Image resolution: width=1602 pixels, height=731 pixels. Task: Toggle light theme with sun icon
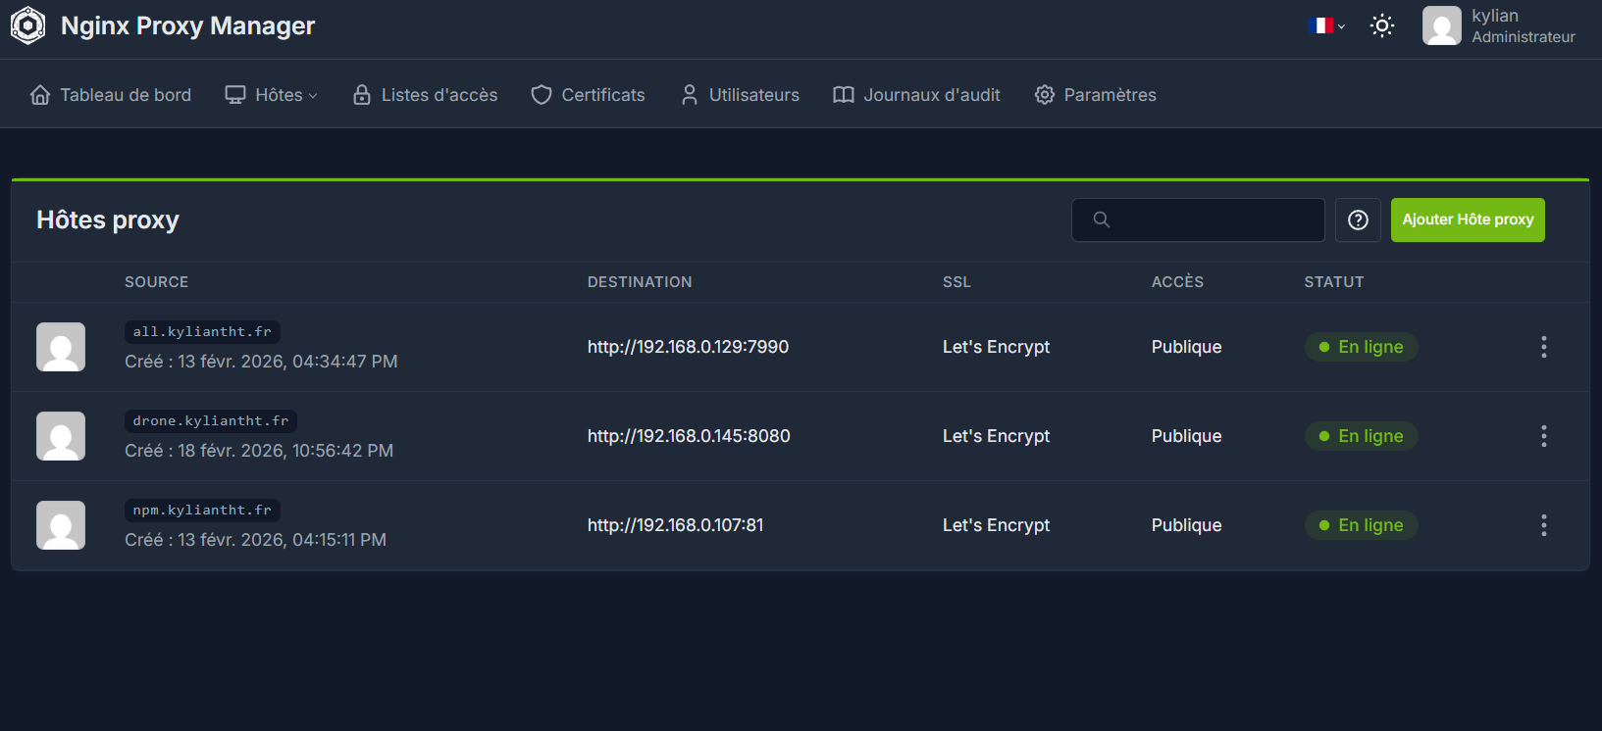pos(1382,25)
